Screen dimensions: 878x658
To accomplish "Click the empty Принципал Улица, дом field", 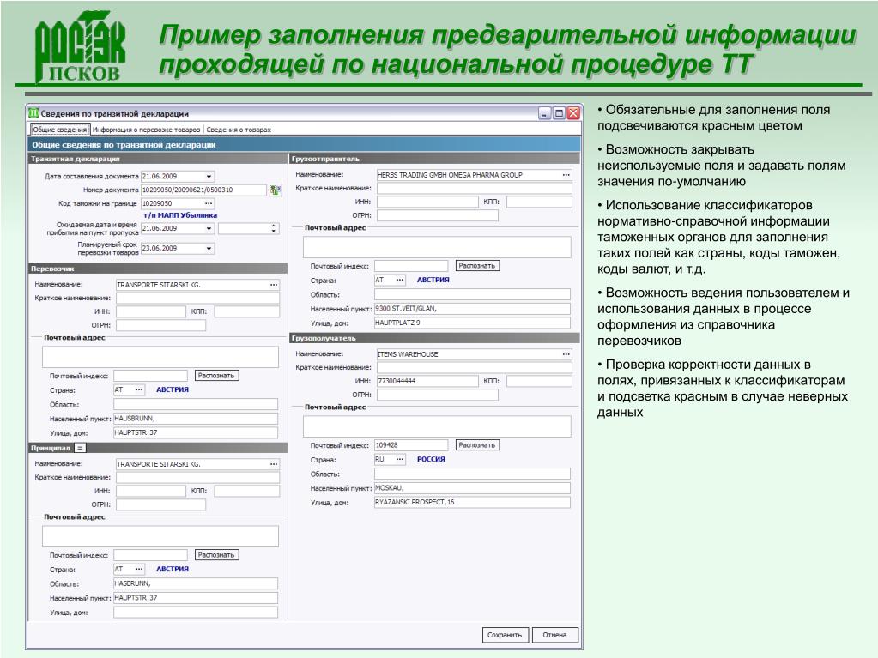I will pyautogui.click(x=196, y=613).
